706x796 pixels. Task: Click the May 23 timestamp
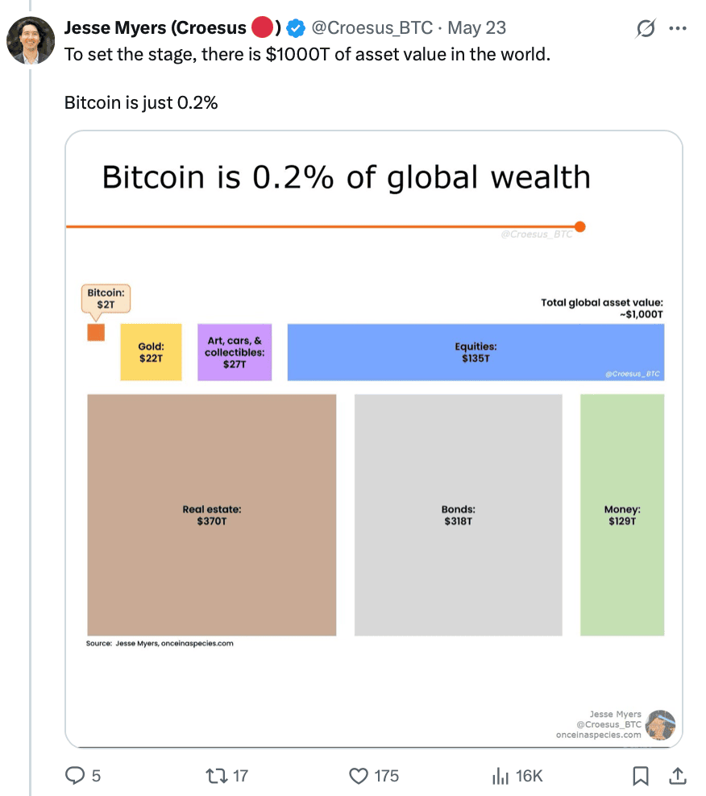477,28
